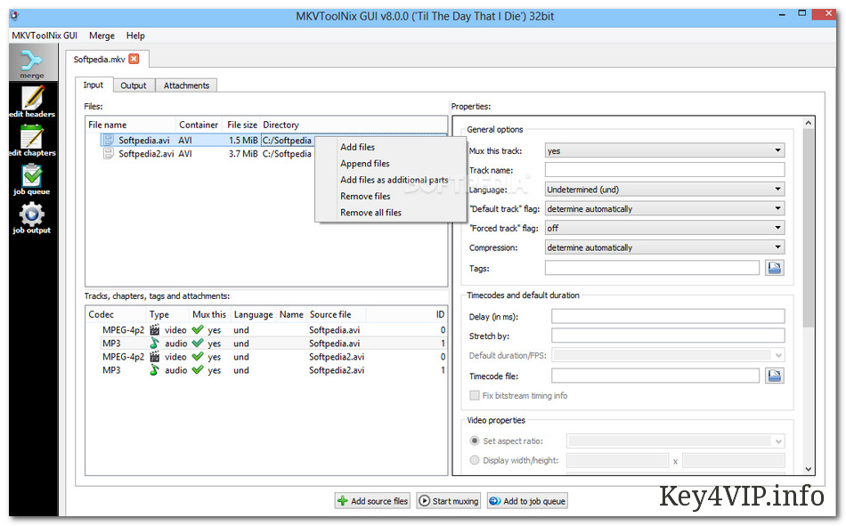The height and width of the screenshot is (526, 846).
Task: Open the edit headers tool
Action: 32,101
